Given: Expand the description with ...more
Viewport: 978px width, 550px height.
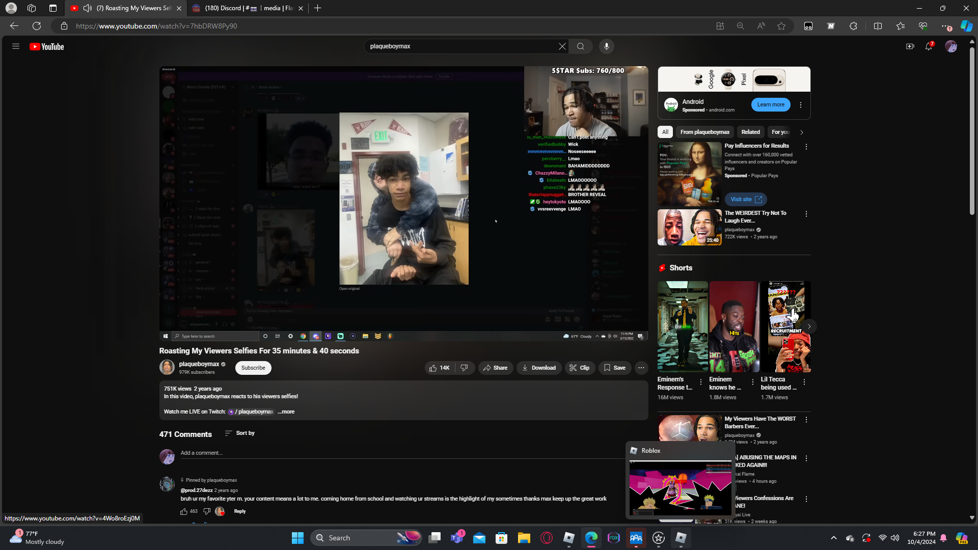Looking at the screenshot, I should coord(286,411).
